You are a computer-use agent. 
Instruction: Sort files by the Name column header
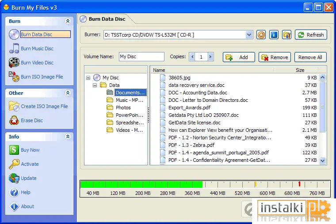click(212, 70)
